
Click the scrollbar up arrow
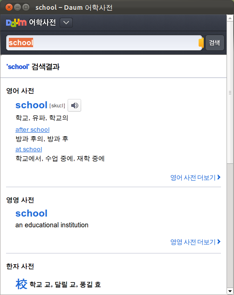coord(230,18)
